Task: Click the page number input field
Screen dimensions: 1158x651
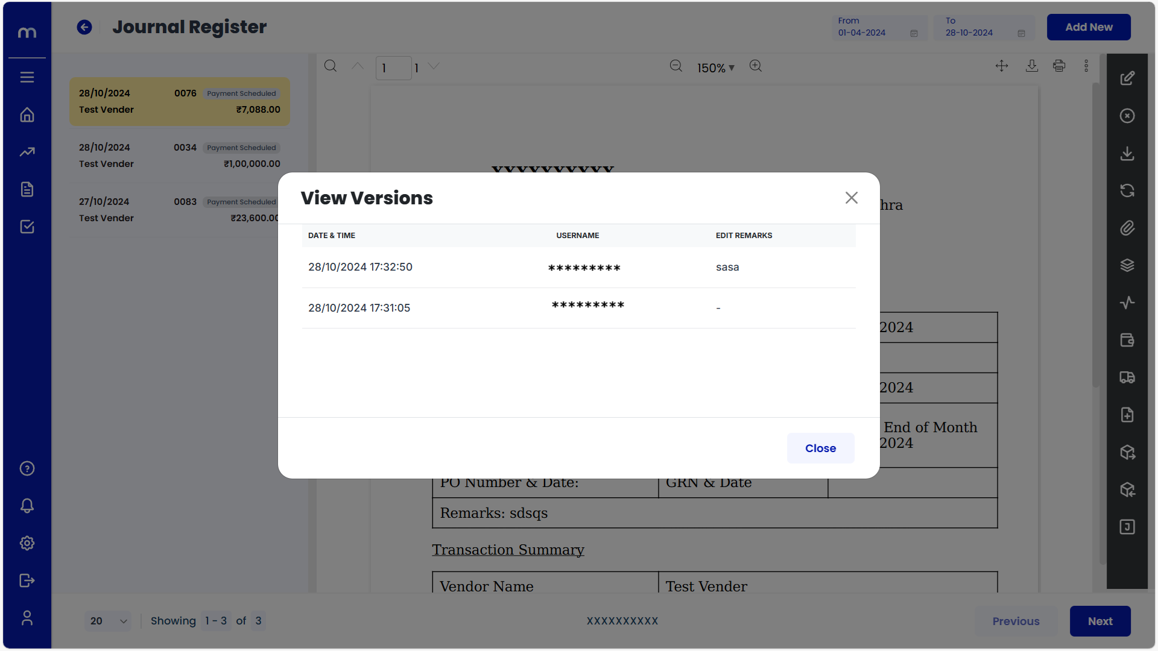Action: (393, 68)
